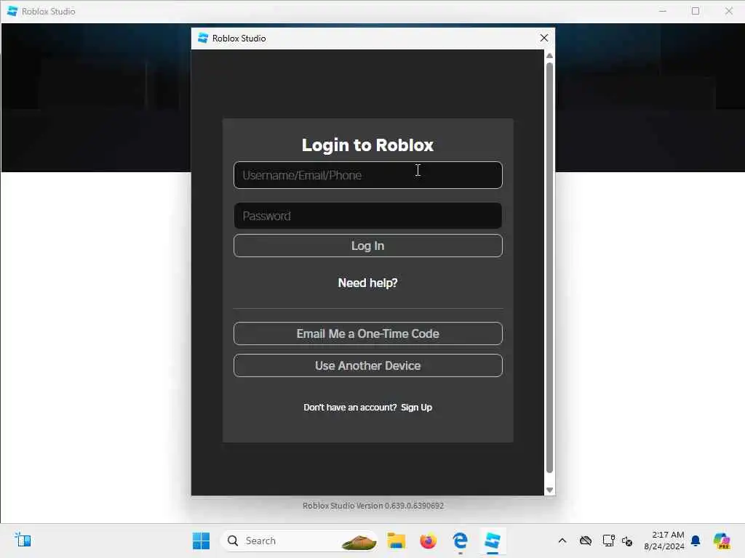
Task: Click the Username/Email/Phone input field
Action: pyautogui.click(x=367, y=175)
